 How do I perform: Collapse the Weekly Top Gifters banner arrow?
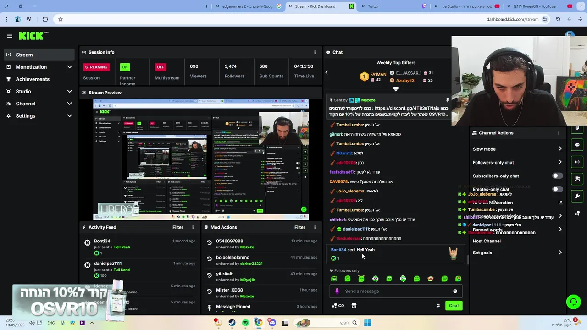click(396, 89)
